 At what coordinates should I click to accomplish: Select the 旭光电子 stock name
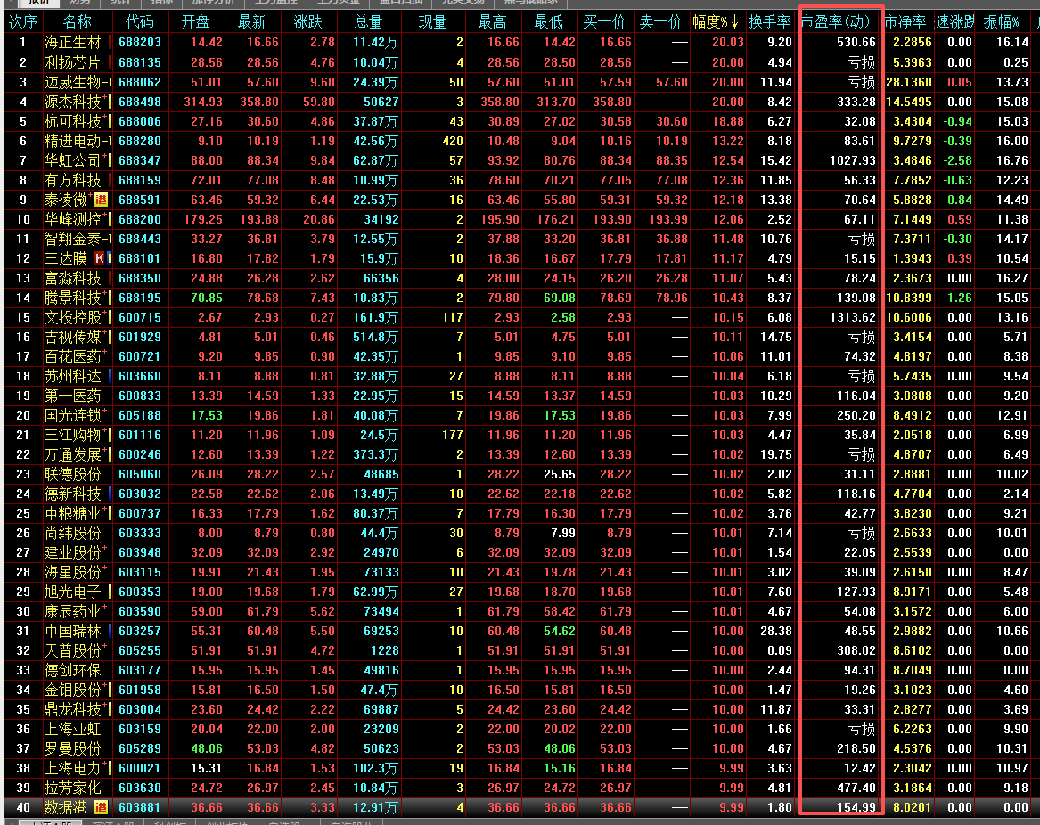pos(73,592)
